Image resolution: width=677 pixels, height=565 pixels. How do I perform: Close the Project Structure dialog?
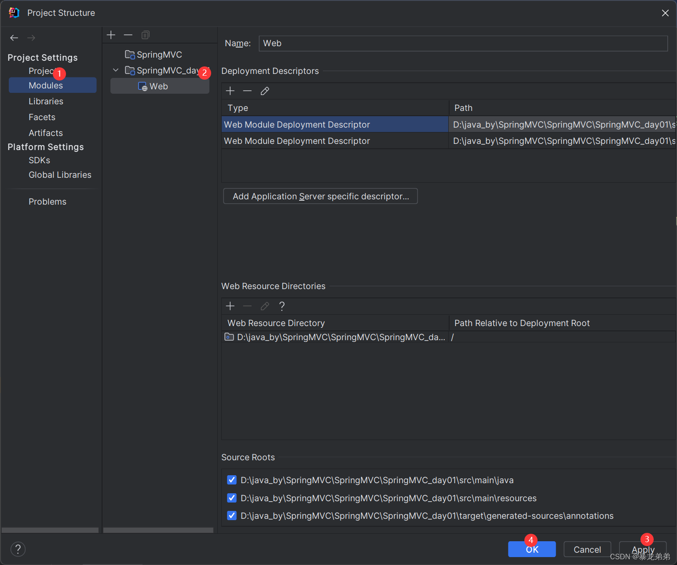[x=665, y=13]
